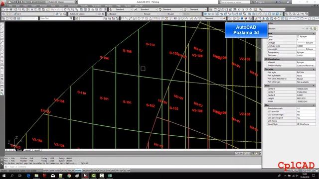Toggle GRID display in status bar
The width and height of the screenshot is (319, 179).
[58, 171]
